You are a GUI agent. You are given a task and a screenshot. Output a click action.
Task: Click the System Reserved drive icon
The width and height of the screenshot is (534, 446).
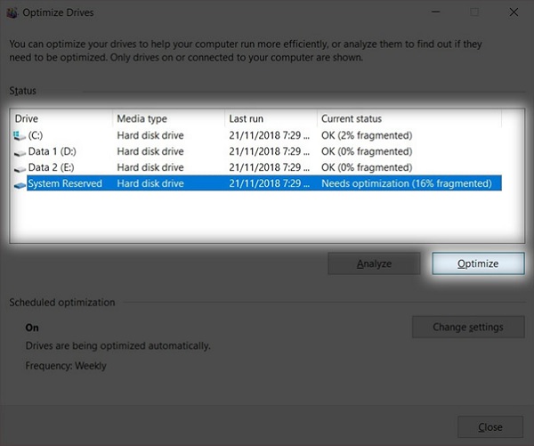pos(20,183)
